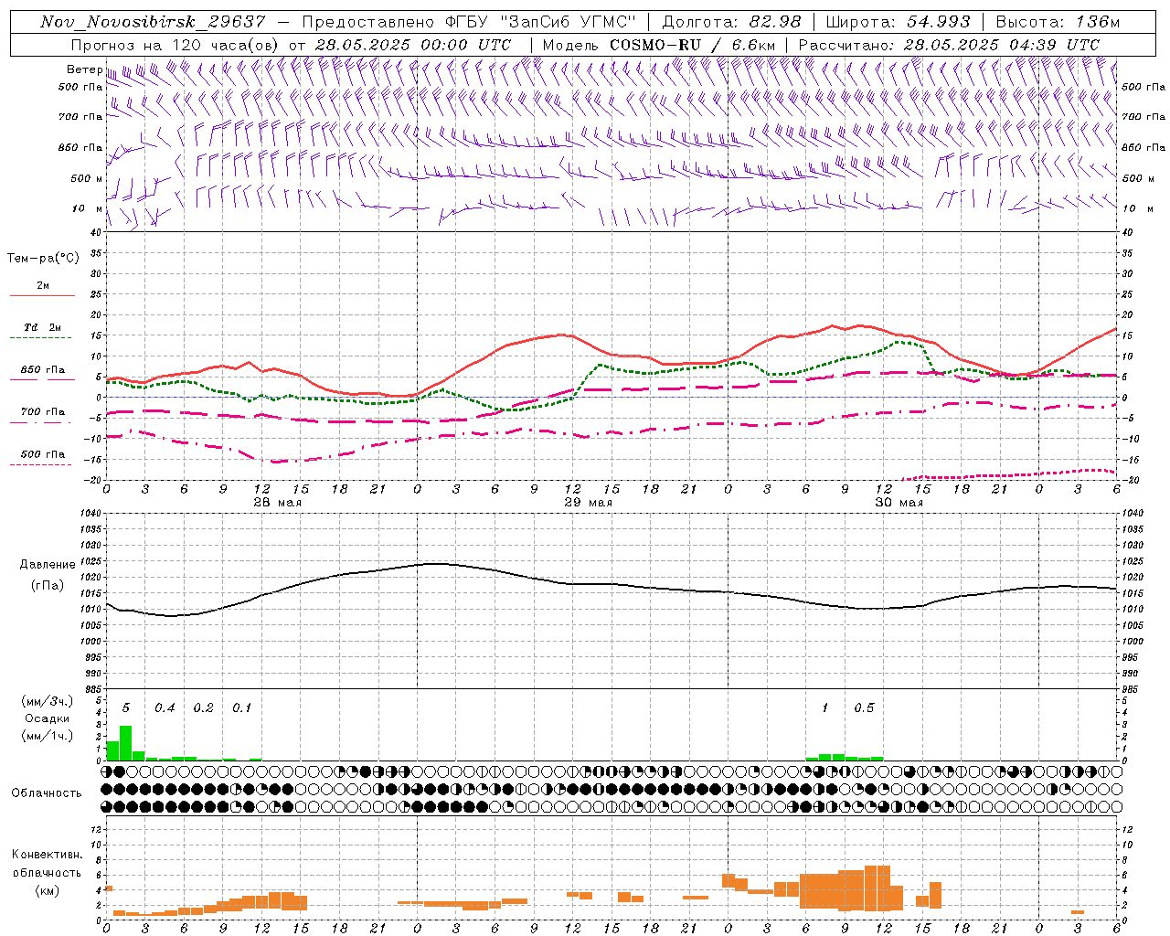Select the Облачность cloud cover label
Image resolution: width=1170 pixels, height=936 pixels.
point(47,793)
